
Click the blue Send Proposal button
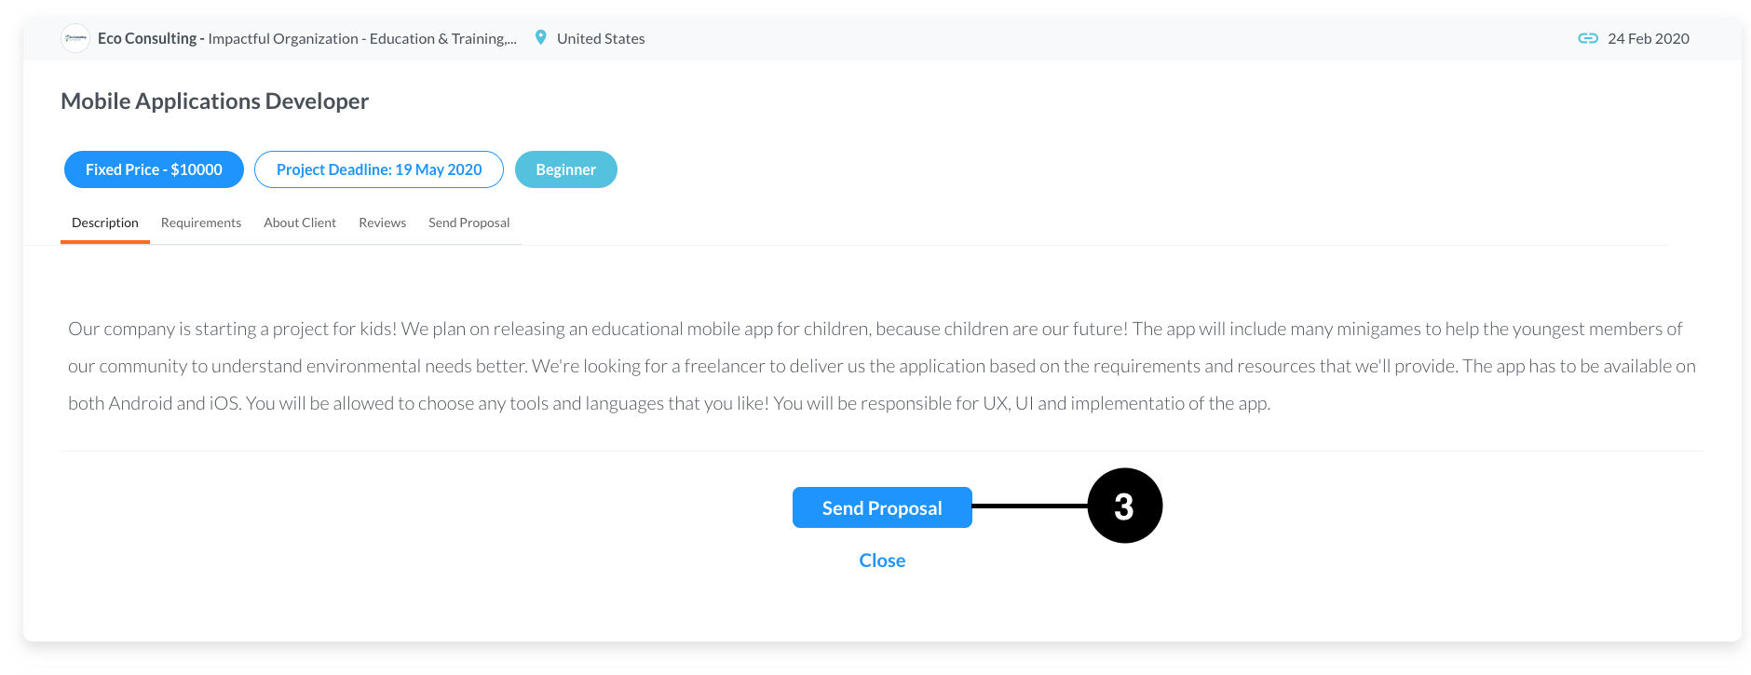click(x=882, y=507)
